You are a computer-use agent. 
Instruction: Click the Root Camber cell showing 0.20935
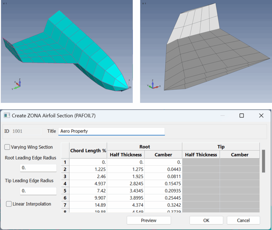tap(163, 190)
